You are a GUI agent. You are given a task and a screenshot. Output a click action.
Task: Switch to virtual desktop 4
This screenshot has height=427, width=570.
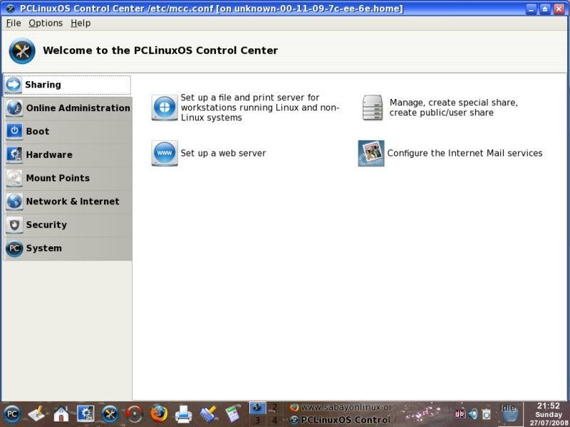click(x=275, y=420)
